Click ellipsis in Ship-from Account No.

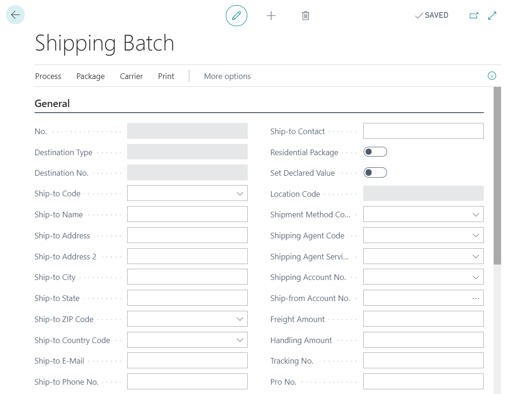coord(475,298)
